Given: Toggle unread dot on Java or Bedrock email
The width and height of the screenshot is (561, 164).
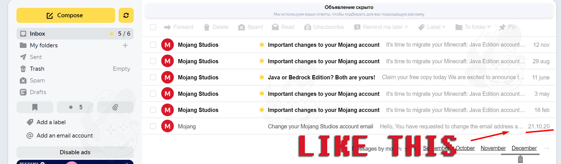Looking at the screenshot, I should tap(262, 77).
